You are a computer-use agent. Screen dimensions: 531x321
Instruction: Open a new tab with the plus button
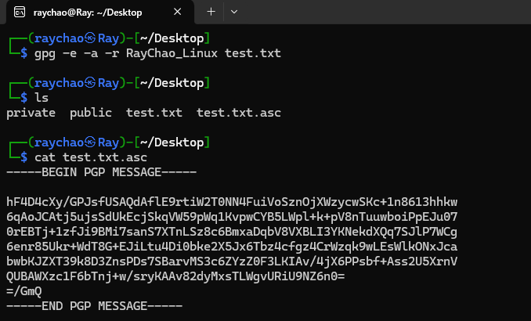pyautogui.click(x=211, y=12)
